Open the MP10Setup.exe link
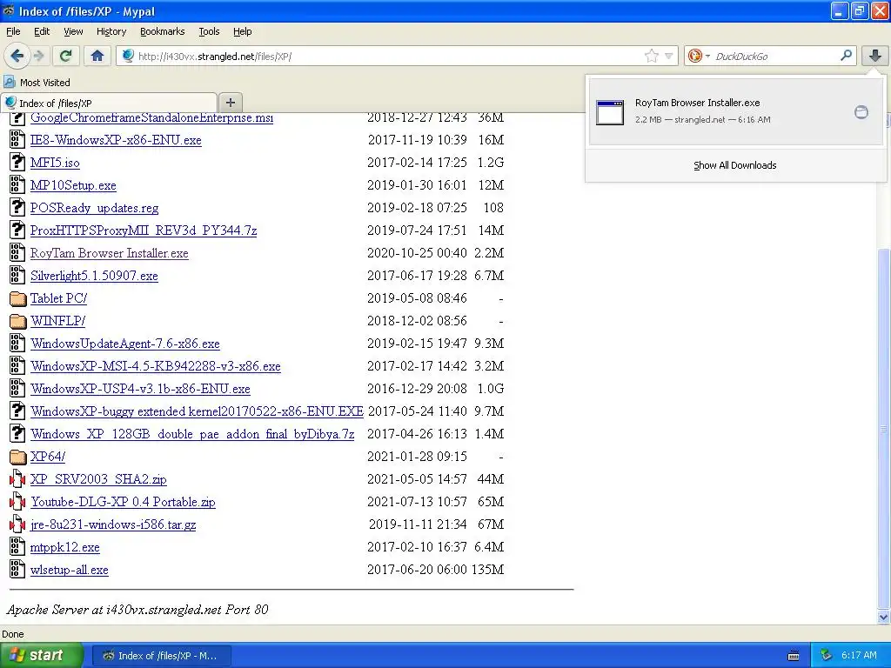Image resolution: width=891 pixels, height=668 pixels. point(73,185)
